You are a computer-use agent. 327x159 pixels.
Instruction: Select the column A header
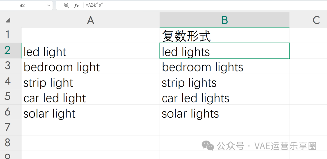[91, 20]
